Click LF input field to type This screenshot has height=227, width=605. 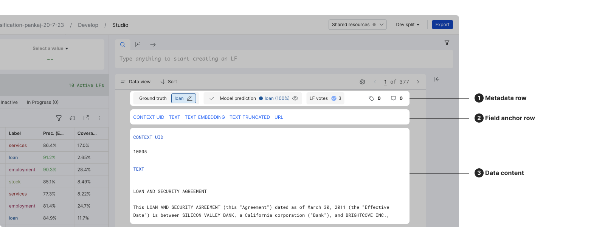(284, 59)
